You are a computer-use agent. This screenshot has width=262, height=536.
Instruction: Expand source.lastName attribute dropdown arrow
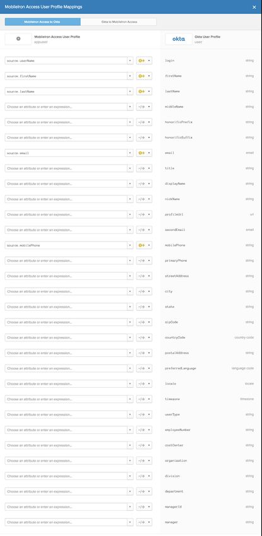pyautogui.click(x=130, y=91)
